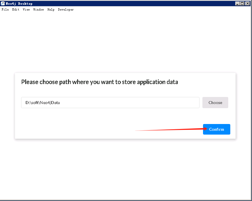Click the Neo4j Desktop title bar icon
The height and width of the screenshot is (201, 252).
point(3,4)
